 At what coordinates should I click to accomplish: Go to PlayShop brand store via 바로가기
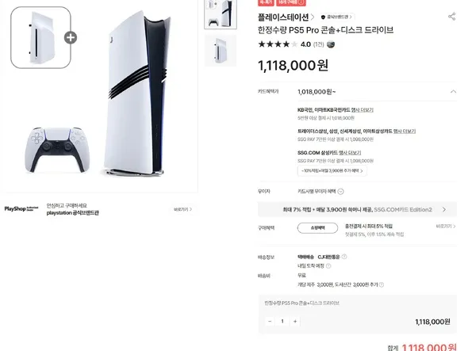(x=182, y=209)
